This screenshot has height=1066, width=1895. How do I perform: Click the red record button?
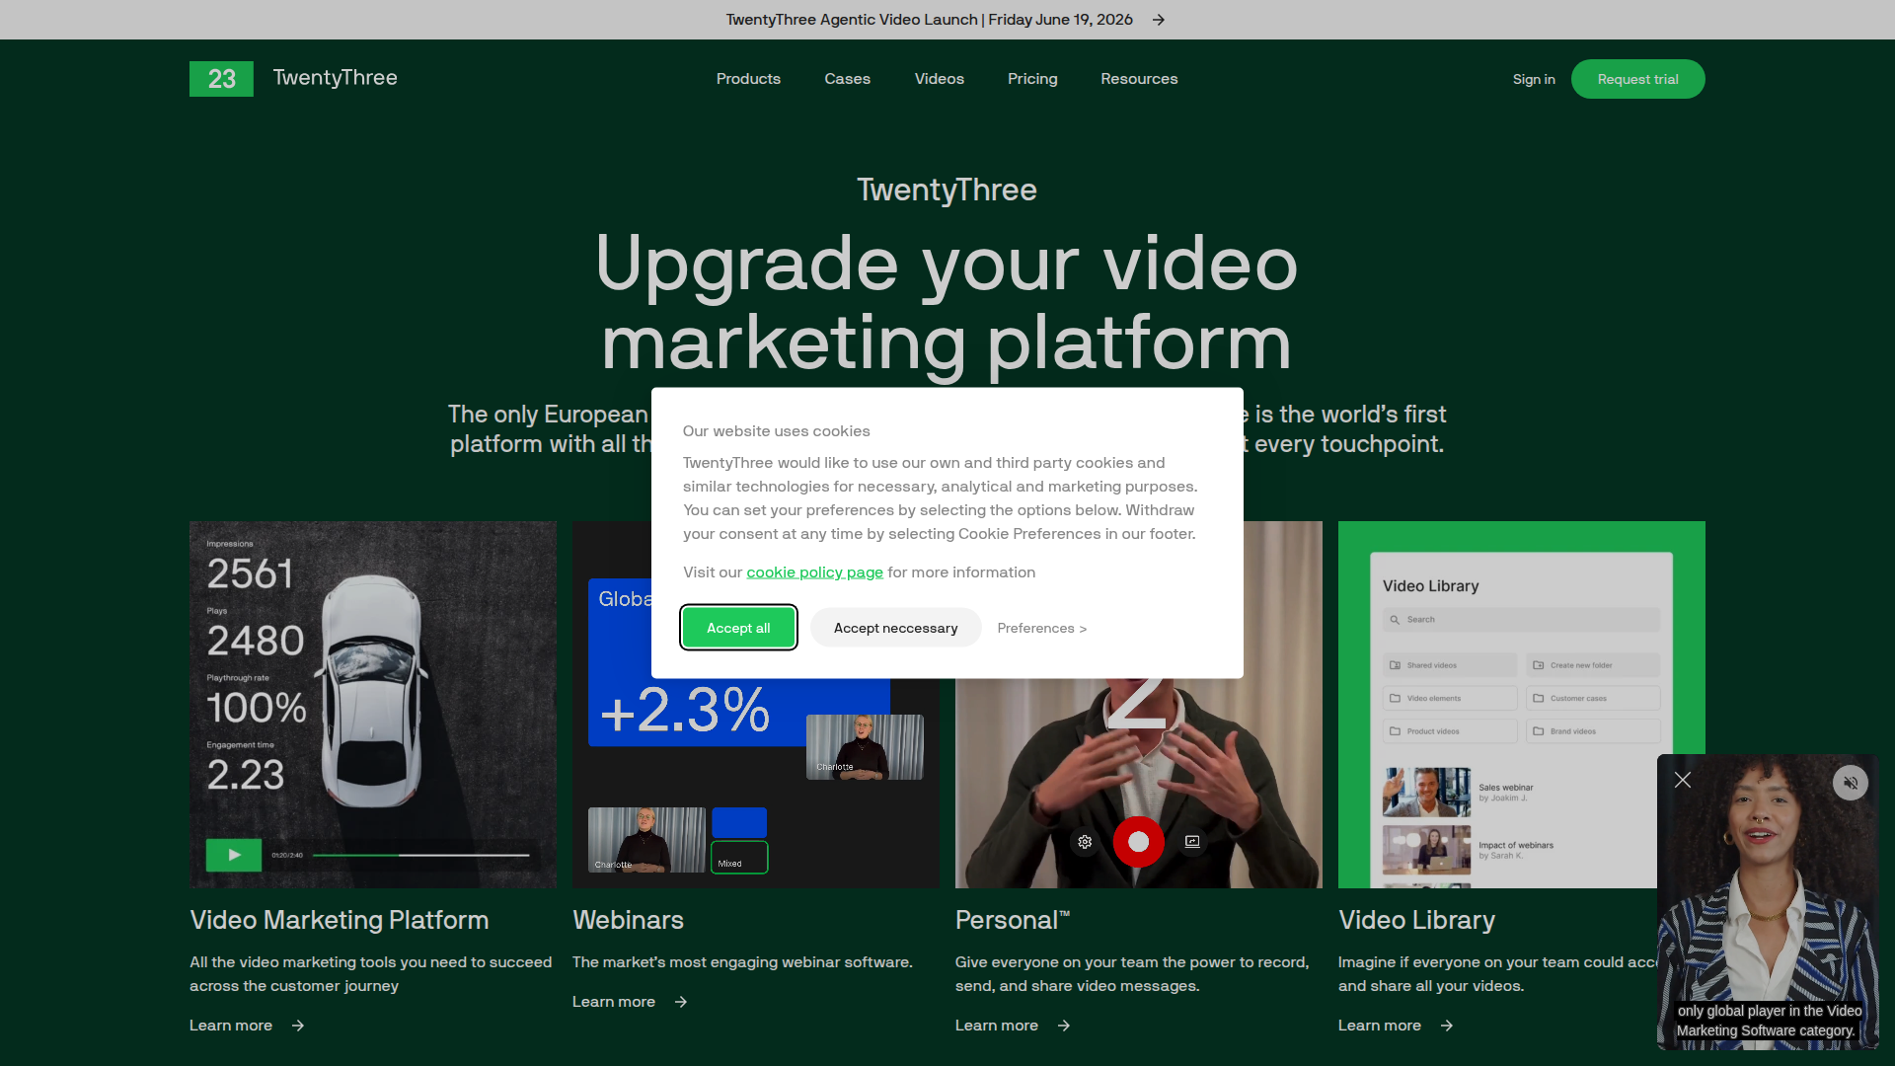coord(1138,842)
